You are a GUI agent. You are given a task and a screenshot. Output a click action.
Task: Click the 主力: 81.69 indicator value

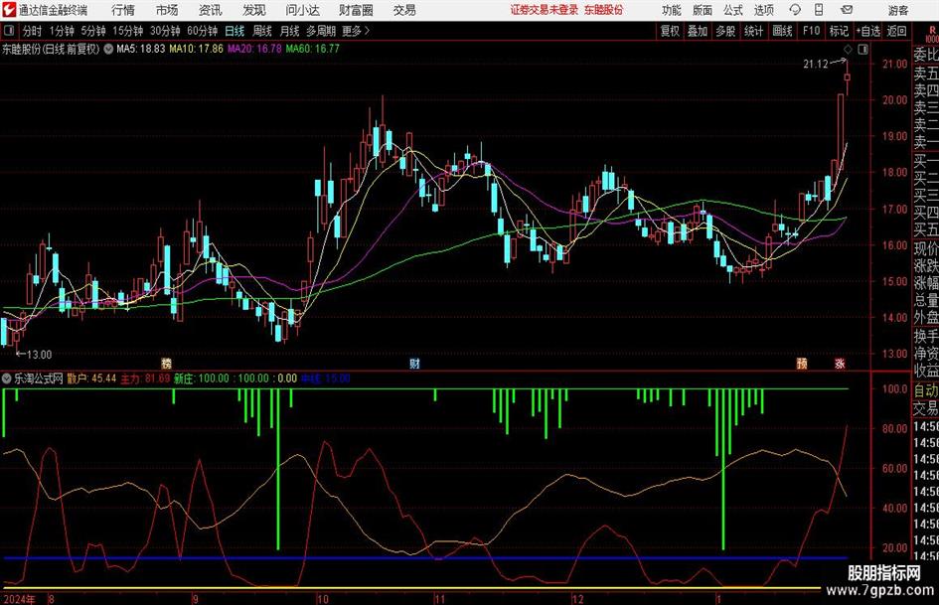[145, 378]
